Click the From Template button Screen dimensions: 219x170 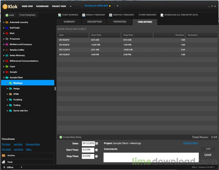[x=27, y=15]
